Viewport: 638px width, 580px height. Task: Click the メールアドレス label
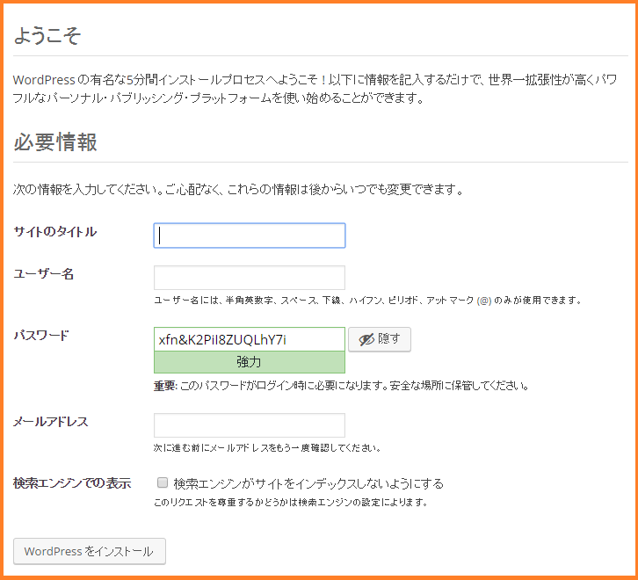click(x=51, y=422)
